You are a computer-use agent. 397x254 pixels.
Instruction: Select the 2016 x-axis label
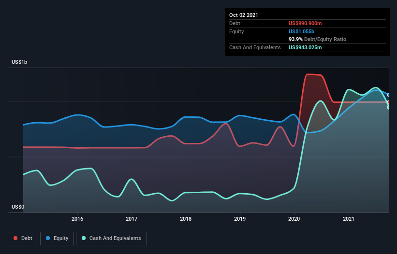pyautogui.click(x=77, y=219)
